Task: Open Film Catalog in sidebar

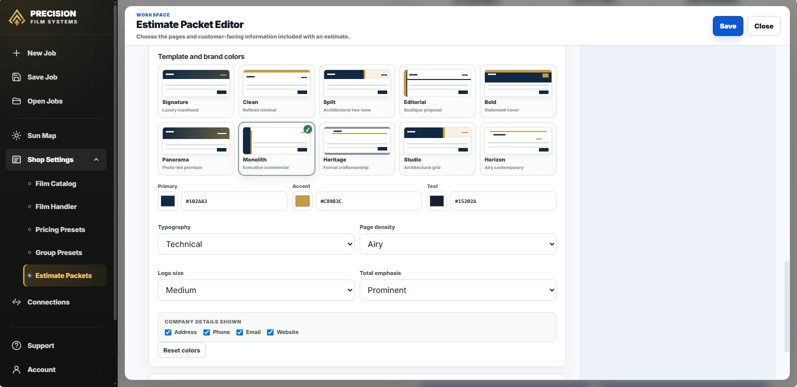Action: [x=56, y=183]
